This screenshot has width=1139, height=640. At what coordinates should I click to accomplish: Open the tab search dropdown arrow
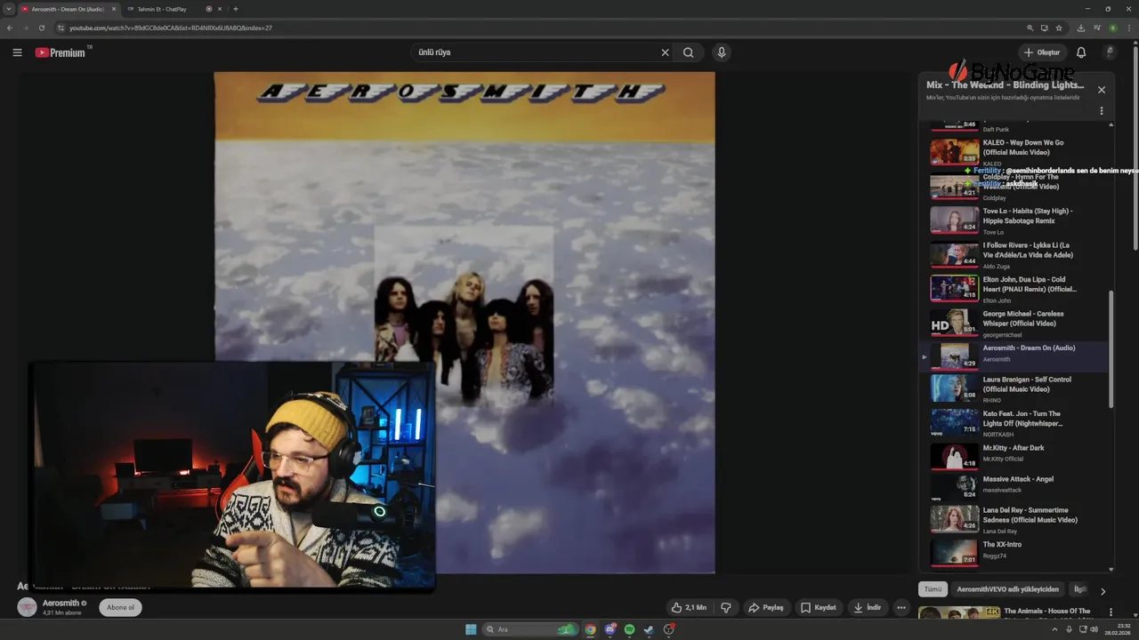8,9
